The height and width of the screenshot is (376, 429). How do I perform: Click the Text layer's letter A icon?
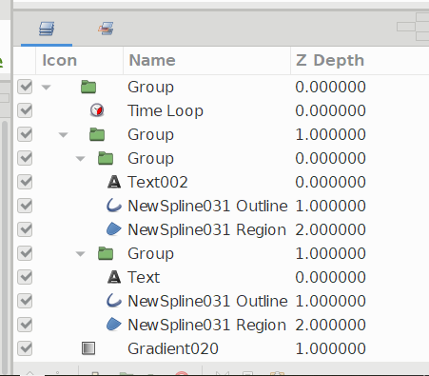(114, 277)
